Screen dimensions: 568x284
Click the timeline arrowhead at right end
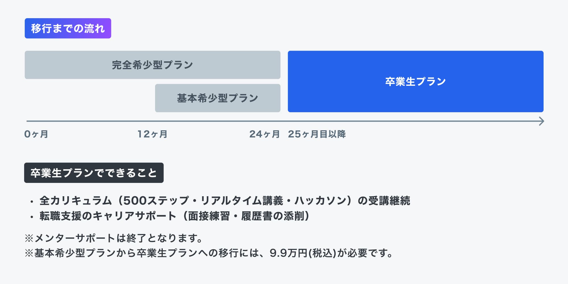pos(541,121)
